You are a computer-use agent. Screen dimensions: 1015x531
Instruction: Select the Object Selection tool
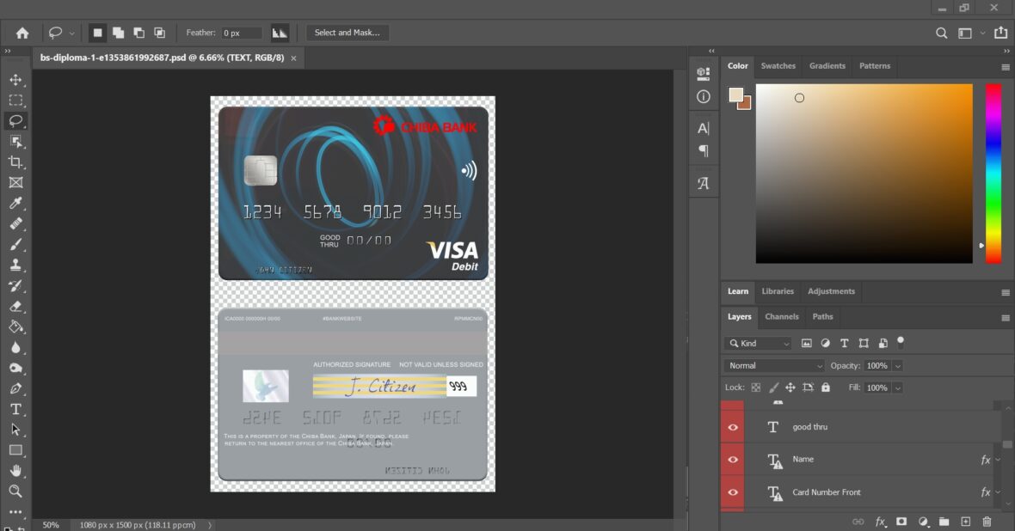tap(15, 142)
